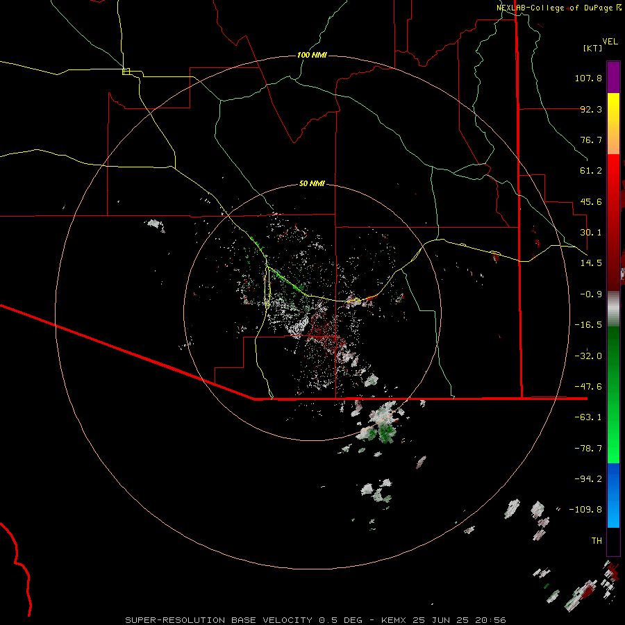Select the 14.5 scale value

click(591, 263)
